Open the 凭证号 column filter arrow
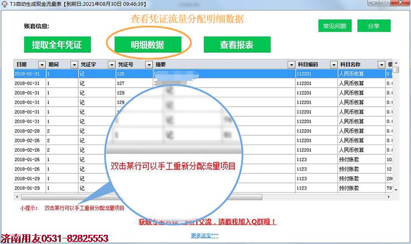The height and width of the screenshot is (244, 411). [x=150, y=65]
